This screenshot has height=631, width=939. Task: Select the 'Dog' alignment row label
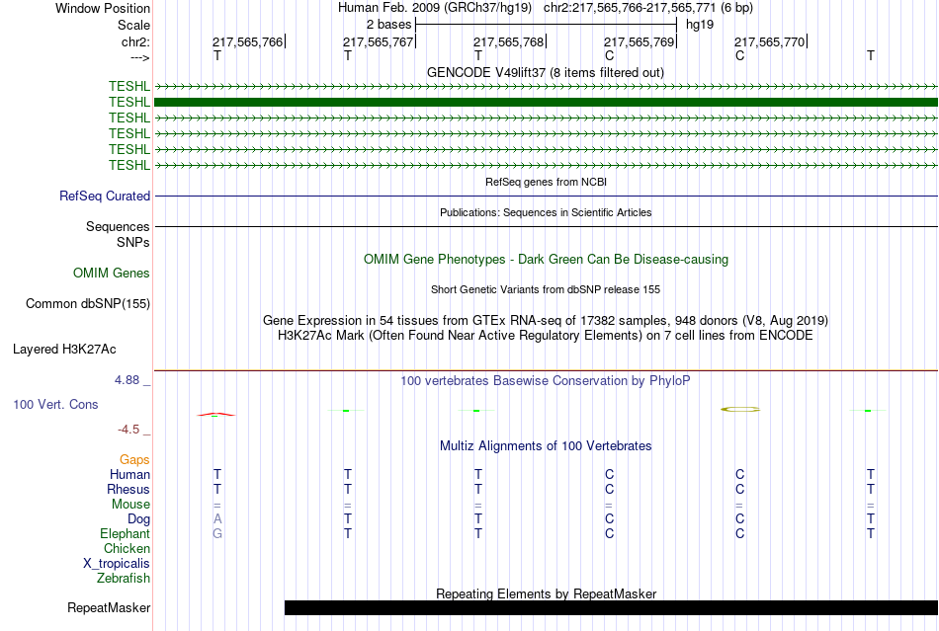[138, 519]
